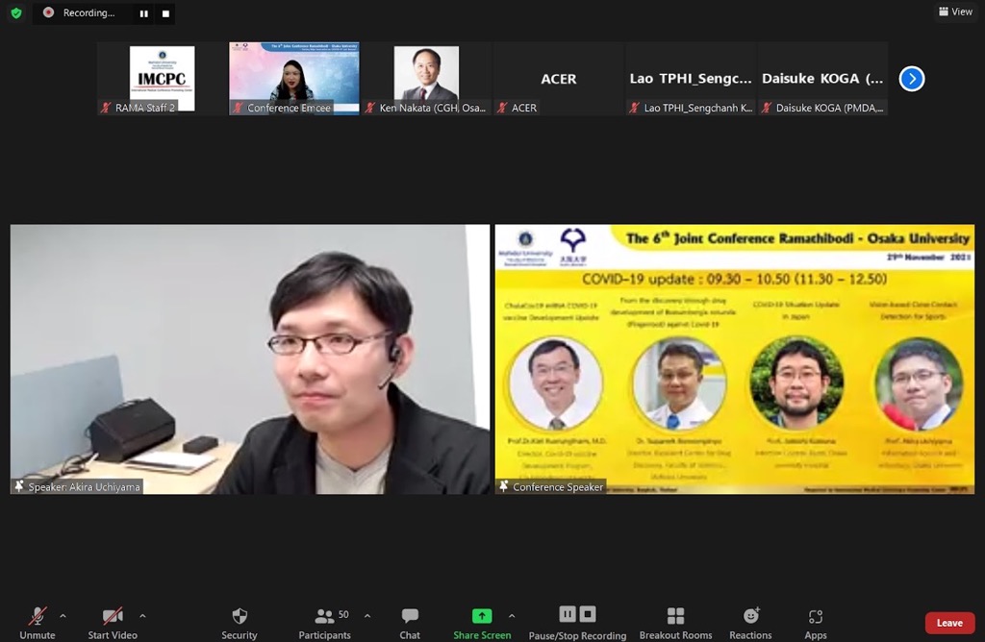
Task: Open the Apps panel
Action: [816, 622]
